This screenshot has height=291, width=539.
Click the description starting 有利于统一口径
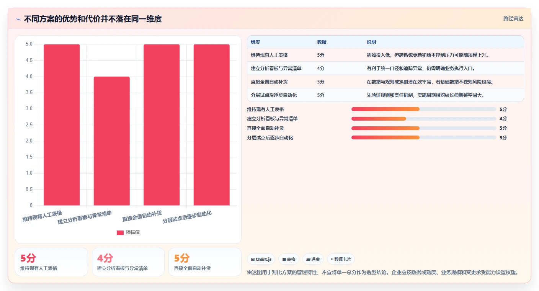[421, 69]
